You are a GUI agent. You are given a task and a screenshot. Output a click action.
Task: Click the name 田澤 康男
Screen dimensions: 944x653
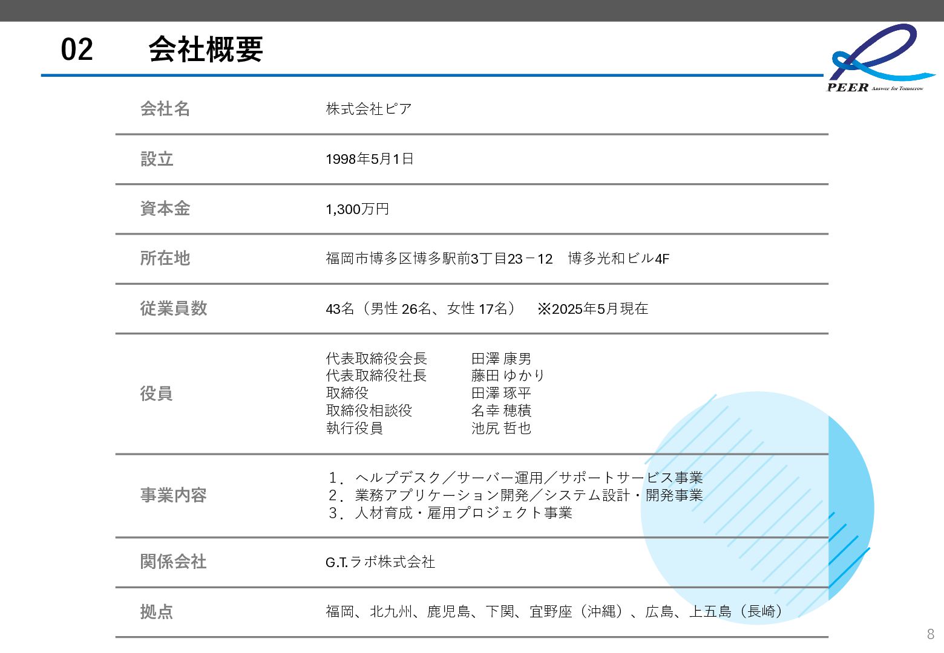tap(501, 359)
